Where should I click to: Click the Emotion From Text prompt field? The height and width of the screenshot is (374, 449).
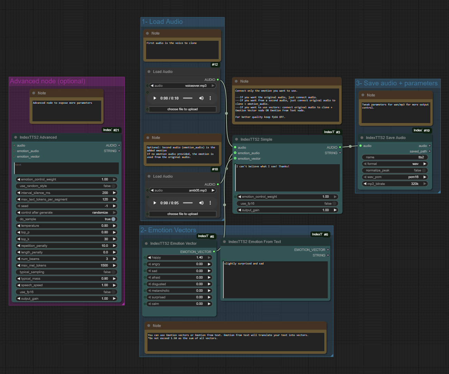pyautogui.click(x=275, y=279)
